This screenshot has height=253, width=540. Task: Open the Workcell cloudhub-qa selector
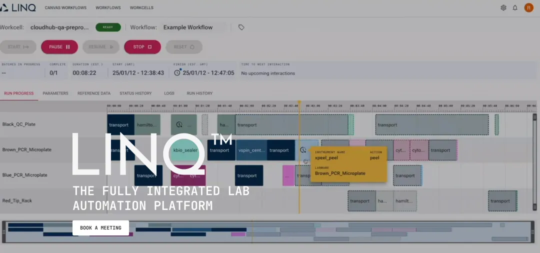tap(59, 27)
